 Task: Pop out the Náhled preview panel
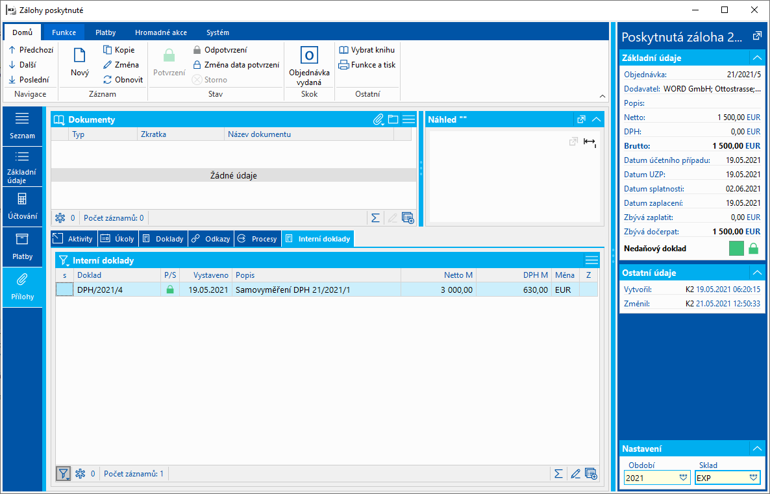(581, 119)
